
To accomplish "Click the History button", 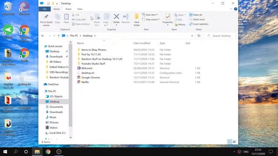I will click(180, 24).
